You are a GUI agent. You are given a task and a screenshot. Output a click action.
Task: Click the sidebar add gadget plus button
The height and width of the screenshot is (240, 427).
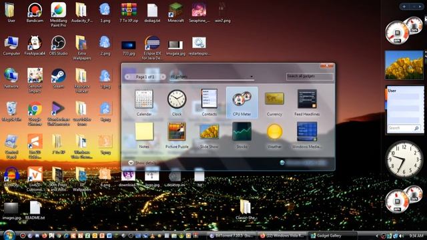(x=404, y=6)
